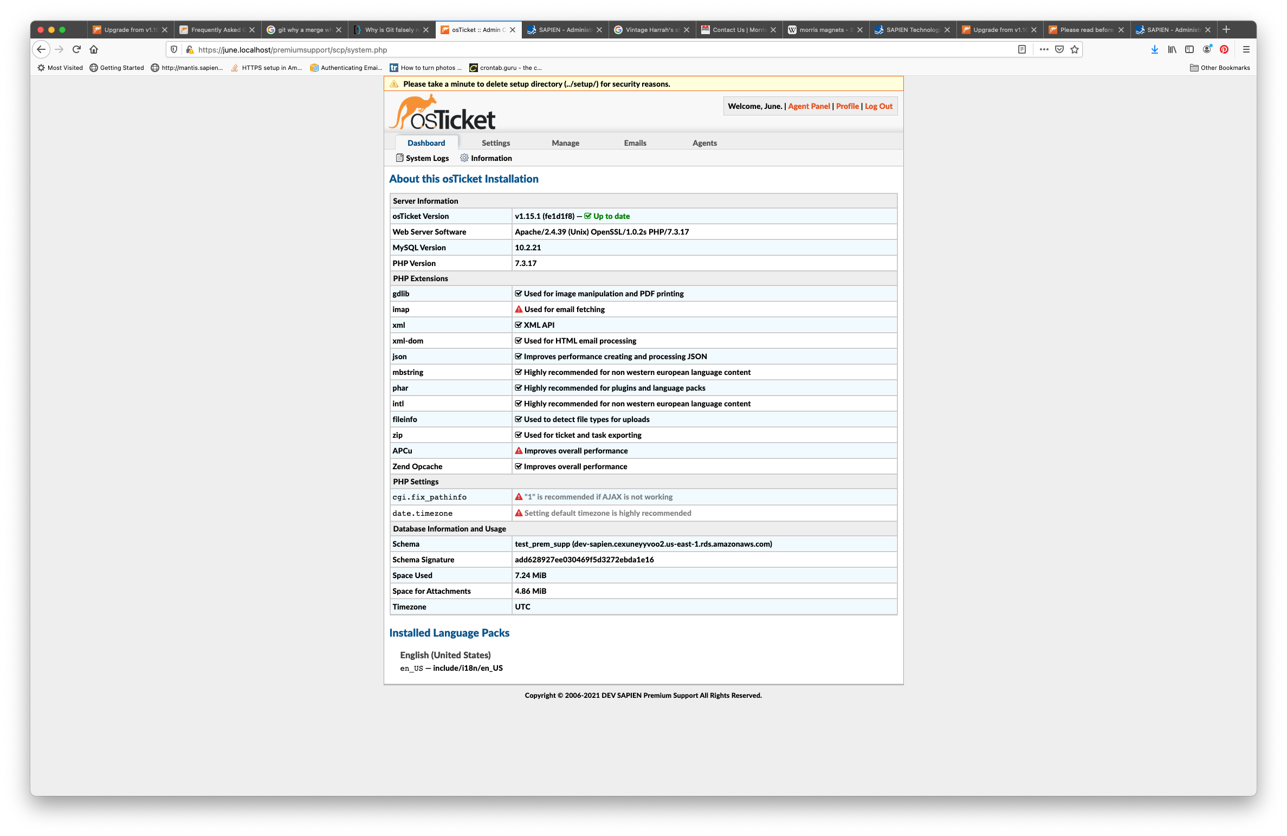Click the Space Used 7.24 MiB value
The width and height of the screenshot is (1287, 836).
point(531,575)
